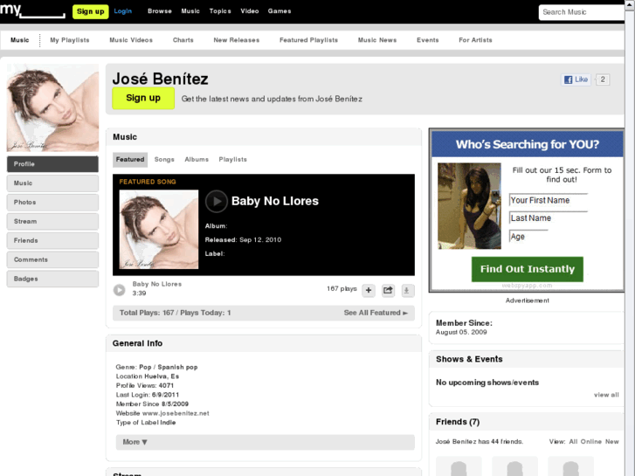This screenshot has width=635, height=476.
Task: Click scrollbar up arrow
Action: pos(630,3)
